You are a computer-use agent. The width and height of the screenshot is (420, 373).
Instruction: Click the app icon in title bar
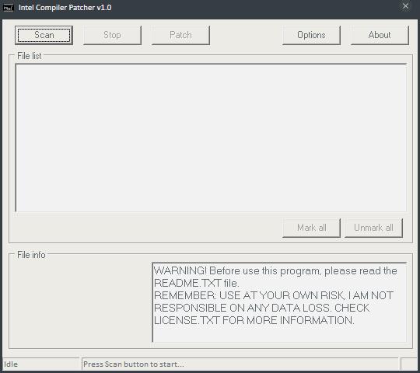9,8
